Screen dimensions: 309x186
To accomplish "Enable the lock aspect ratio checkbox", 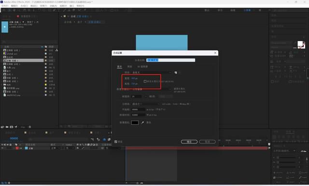I will [x=145, y=81].
